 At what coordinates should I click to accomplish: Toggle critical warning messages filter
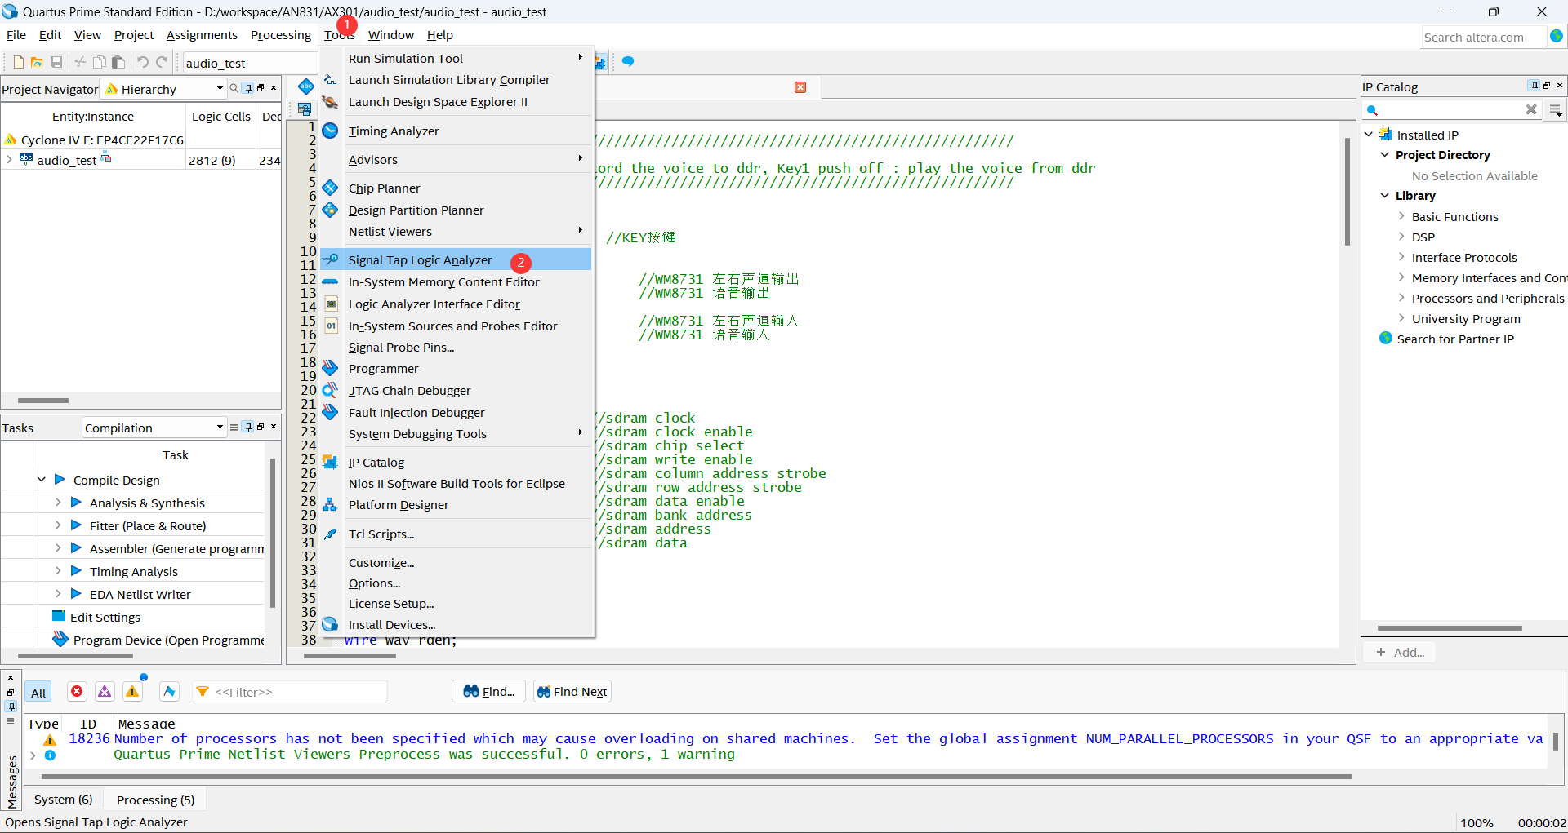105,691
